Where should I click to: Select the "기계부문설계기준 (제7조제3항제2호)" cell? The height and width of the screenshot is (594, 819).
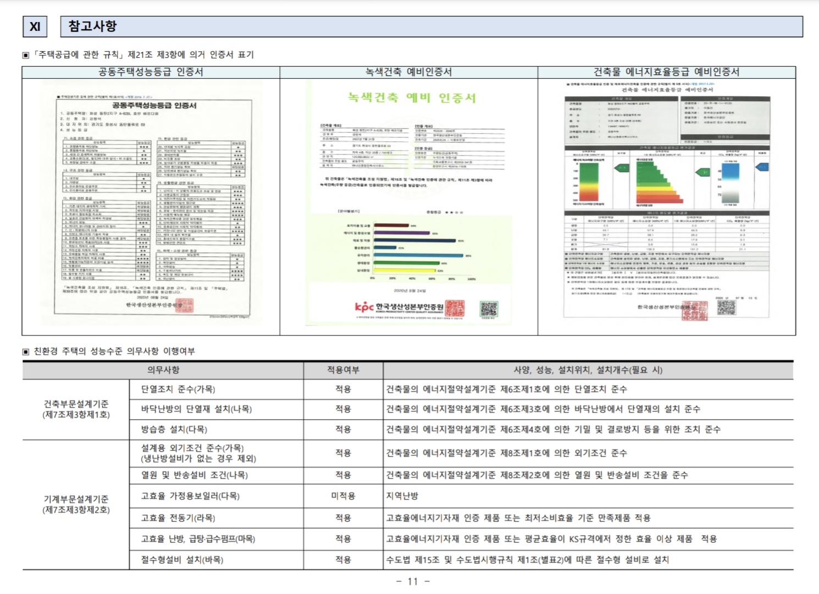pos(76,504)
